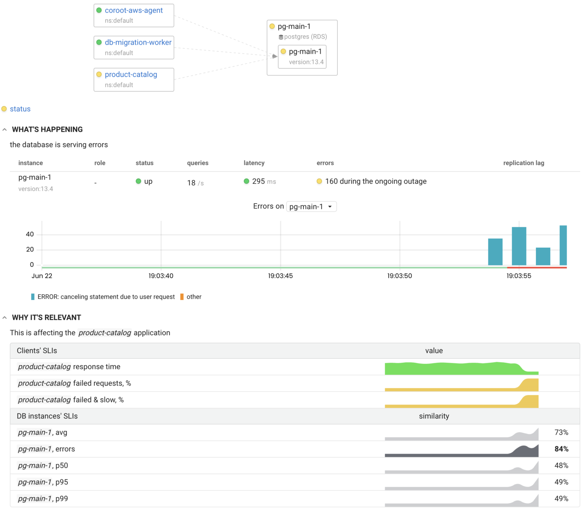This screenshot has width=581, height=515.
Task: Collapse the WHY IT'S RELEVANT section
Action: pyautogui.click(x=5, y=317)
